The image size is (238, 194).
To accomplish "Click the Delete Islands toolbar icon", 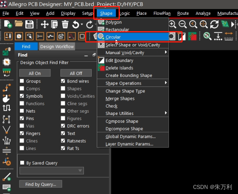I will tap(192, 36).
